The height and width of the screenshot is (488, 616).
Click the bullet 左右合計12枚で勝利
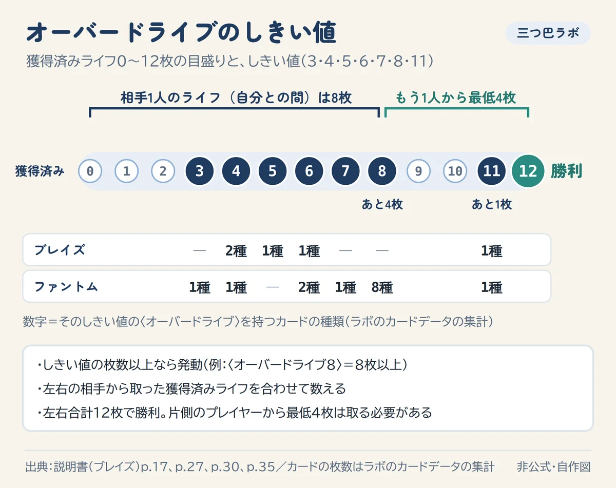point(234,413)
